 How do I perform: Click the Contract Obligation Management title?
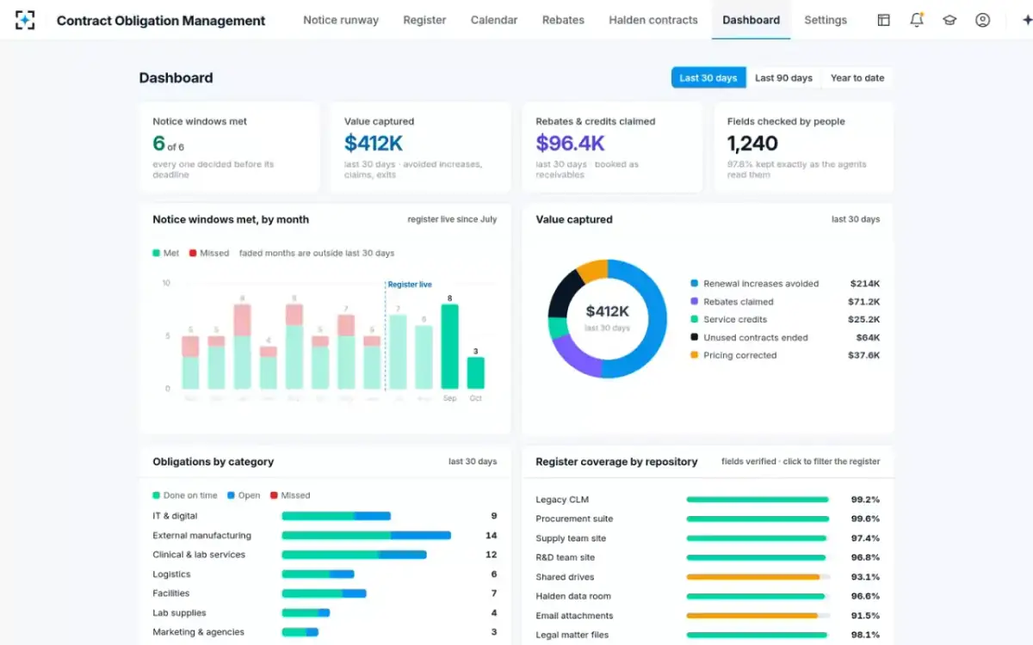[x=161, y=21]
